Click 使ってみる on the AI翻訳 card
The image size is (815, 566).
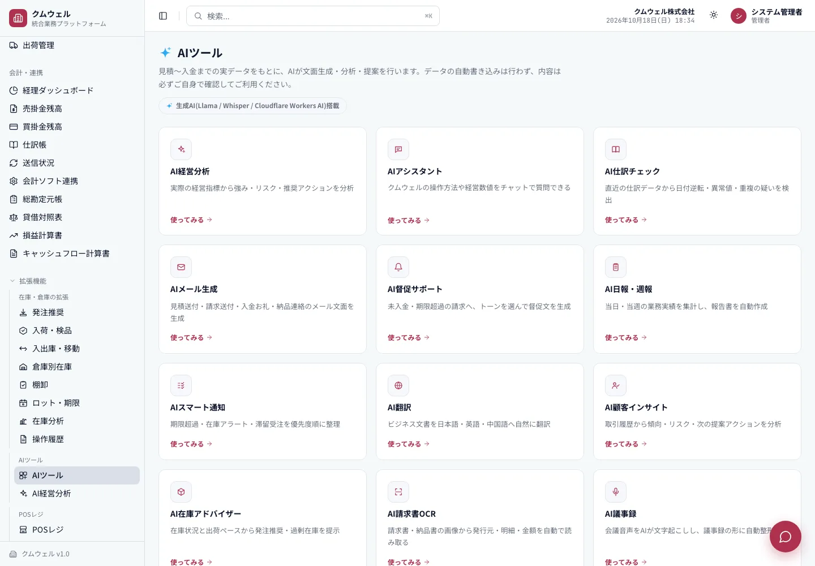(409, 444)
